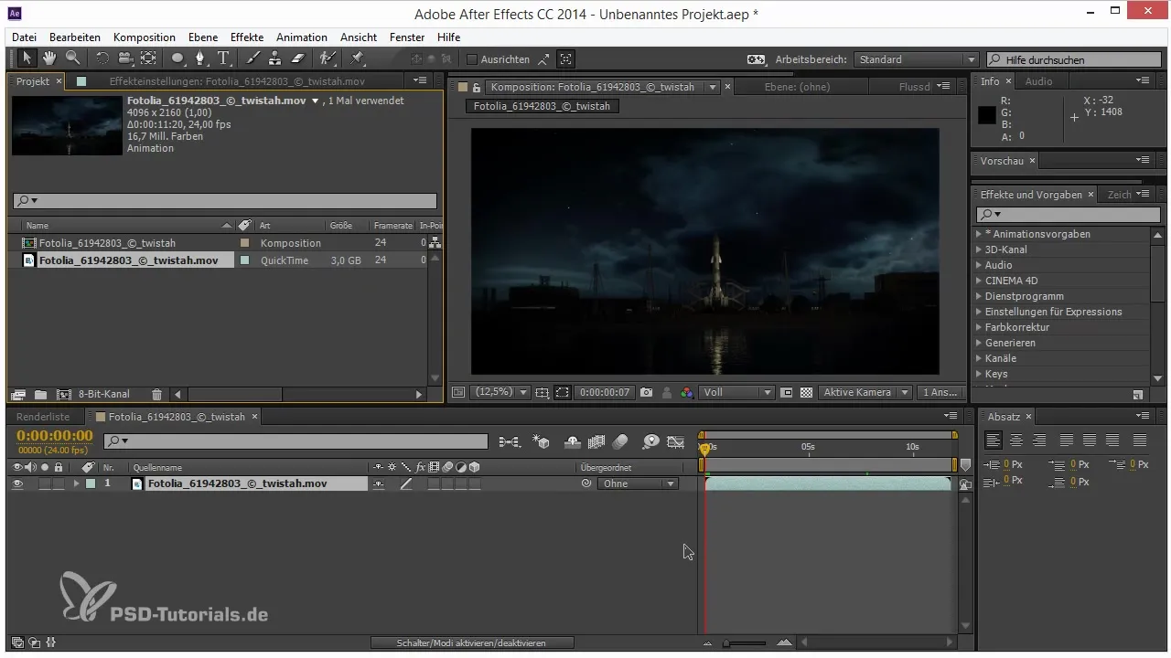The height and width of the screenshot is (658, 1171).
Task: Select the Pen tool
Action: tap(200, 58)
